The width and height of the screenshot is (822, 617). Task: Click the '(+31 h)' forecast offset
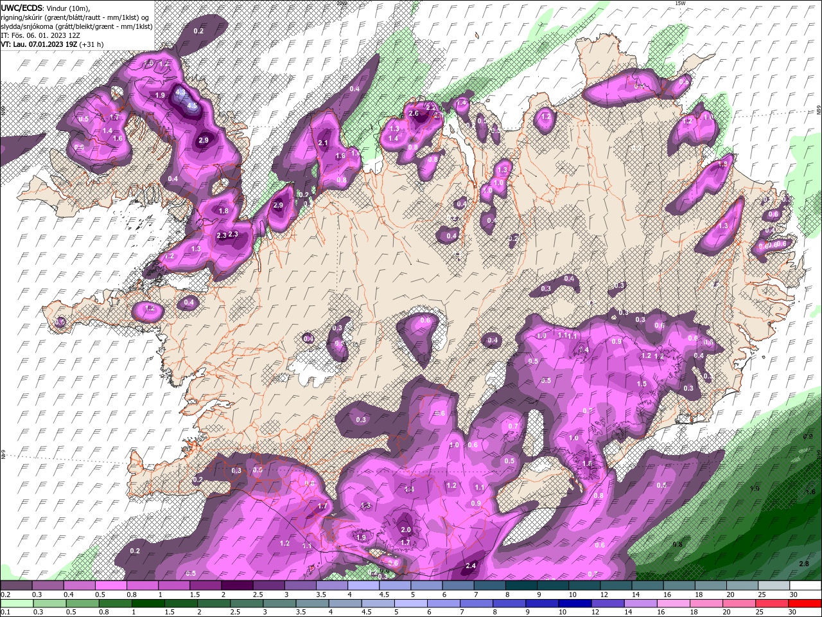pos(91,44)
